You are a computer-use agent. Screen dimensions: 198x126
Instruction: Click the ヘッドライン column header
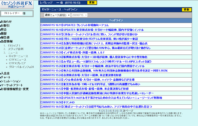116,20
